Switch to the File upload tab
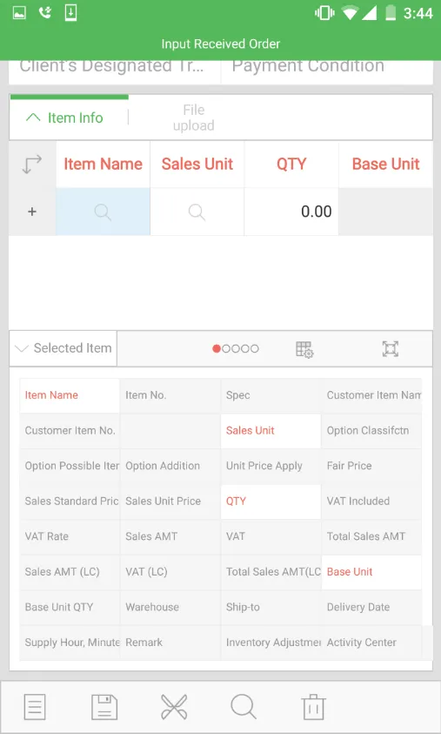Image resolution: width=441 pixels, height=734 pixels. pos(194,118)
